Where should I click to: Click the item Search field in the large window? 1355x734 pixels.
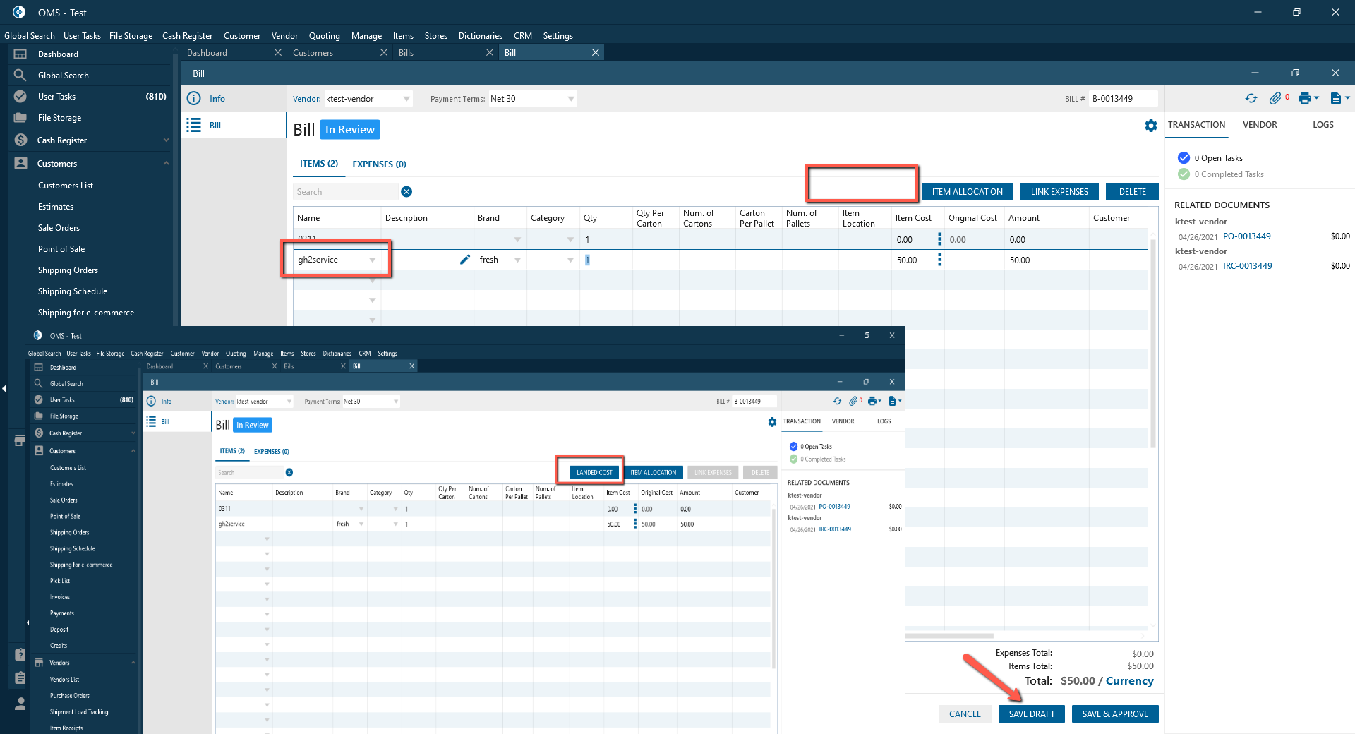pos(345,192)
